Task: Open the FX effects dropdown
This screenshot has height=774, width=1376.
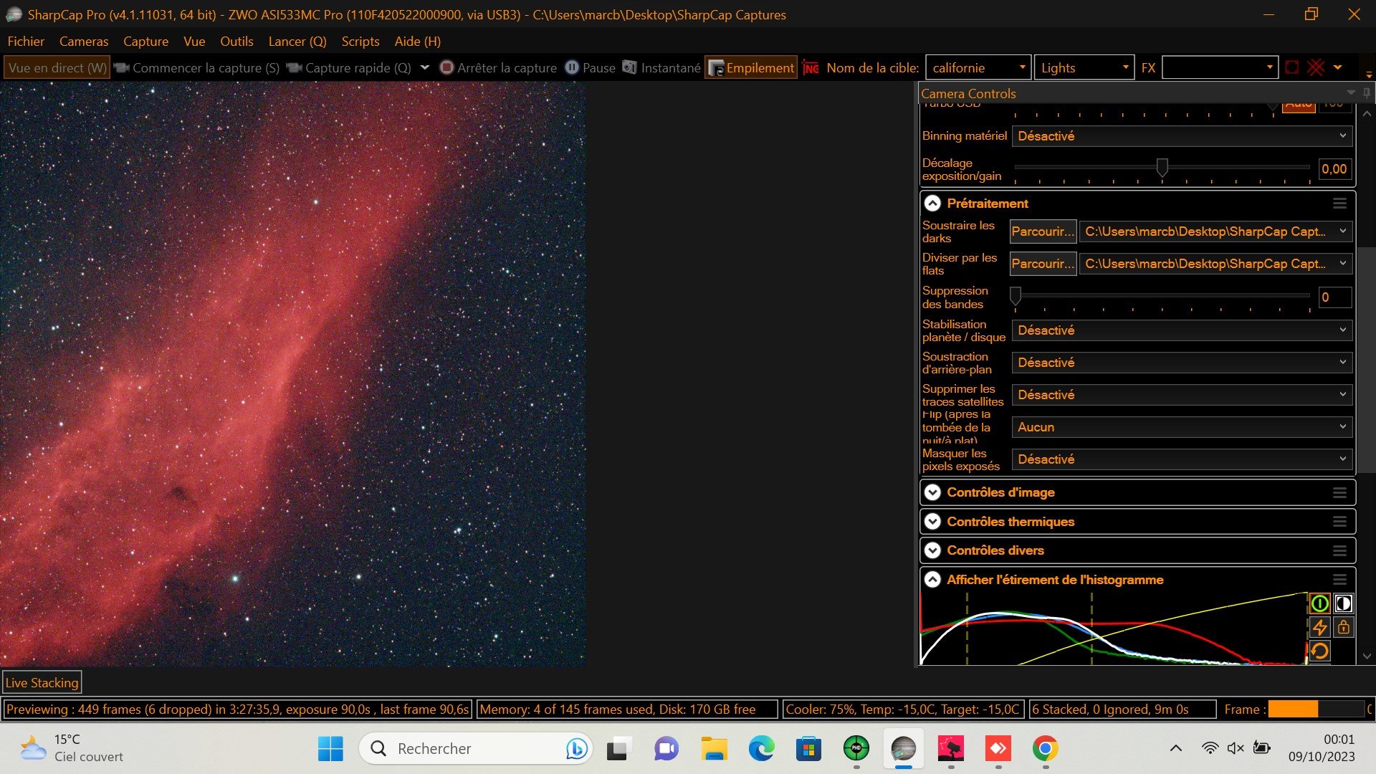Action: click(x=1220, y=68)
